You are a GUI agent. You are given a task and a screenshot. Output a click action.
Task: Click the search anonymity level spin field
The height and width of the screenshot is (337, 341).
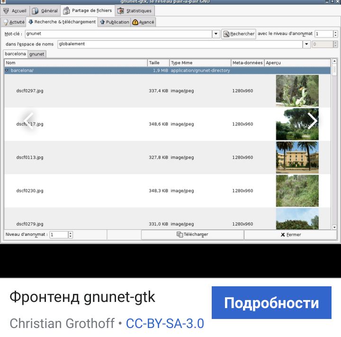point(324,34)
